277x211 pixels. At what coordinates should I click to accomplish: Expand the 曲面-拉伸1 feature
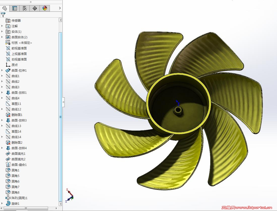click(2, 70)
